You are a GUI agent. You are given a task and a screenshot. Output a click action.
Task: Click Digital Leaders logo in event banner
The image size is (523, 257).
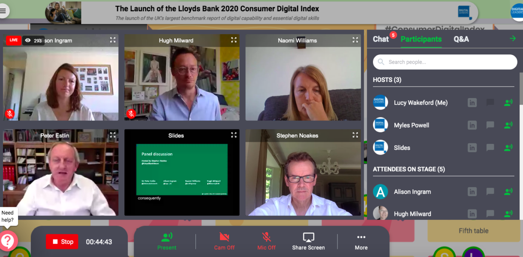coord(465,12)
